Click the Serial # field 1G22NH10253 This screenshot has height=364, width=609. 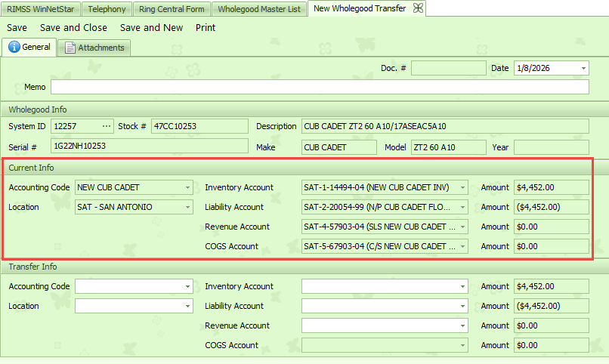click(x=150, y=146)
